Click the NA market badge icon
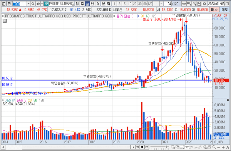The width and height of the screenshot is (231, 151). [46, 4]
